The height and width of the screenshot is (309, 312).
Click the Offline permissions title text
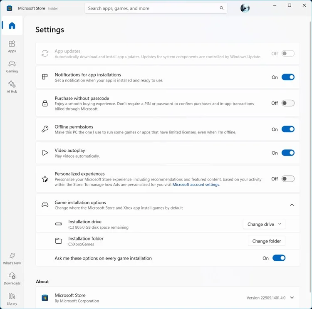(74, 127)
